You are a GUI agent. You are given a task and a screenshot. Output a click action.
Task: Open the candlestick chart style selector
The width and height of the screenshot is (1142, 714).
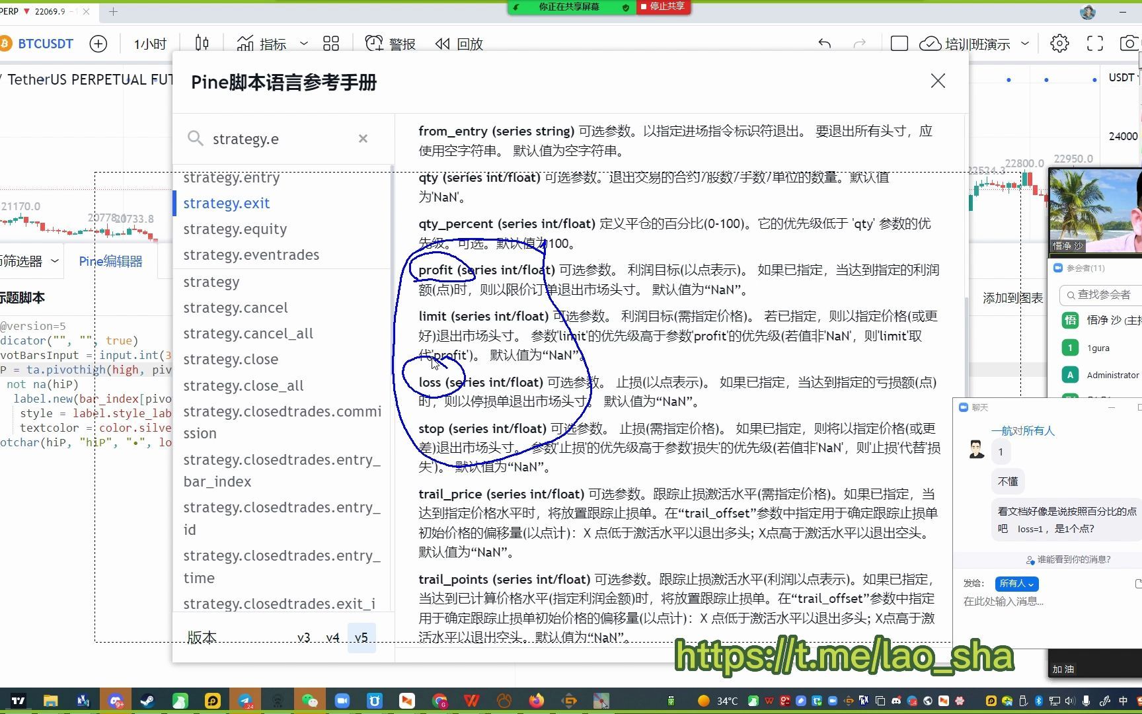(202, 43)
